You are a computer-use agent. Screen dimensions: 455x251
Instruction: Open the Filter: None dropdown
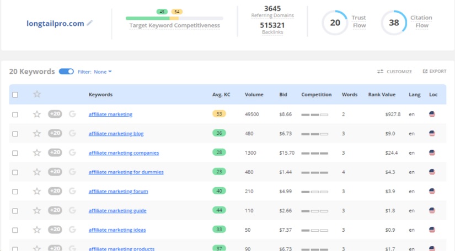[95, 72]
